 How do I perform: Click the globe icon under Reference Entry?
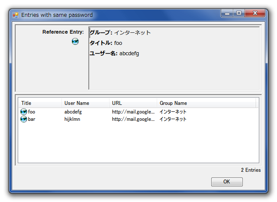tap(75, 41)
